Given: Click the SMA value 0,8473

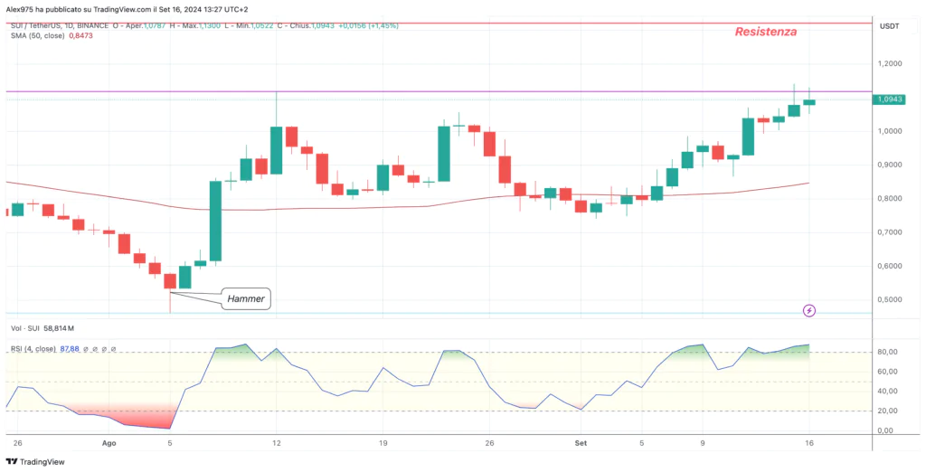Looking at the screenshot, I should pyautogui.click(x=80, y=36).
